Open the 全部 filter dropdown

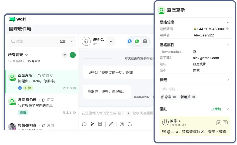point(66,41)
